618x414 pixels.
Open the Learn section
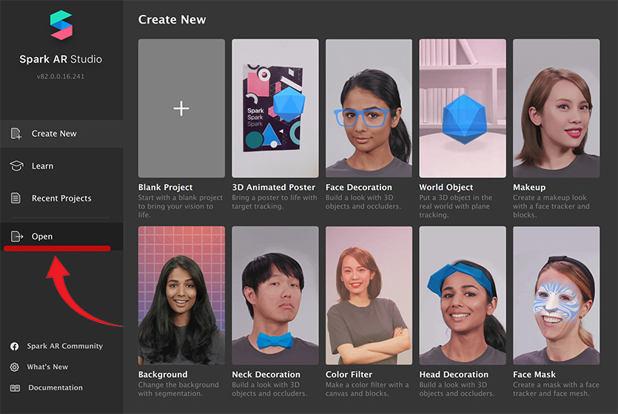tap(61, 166)
